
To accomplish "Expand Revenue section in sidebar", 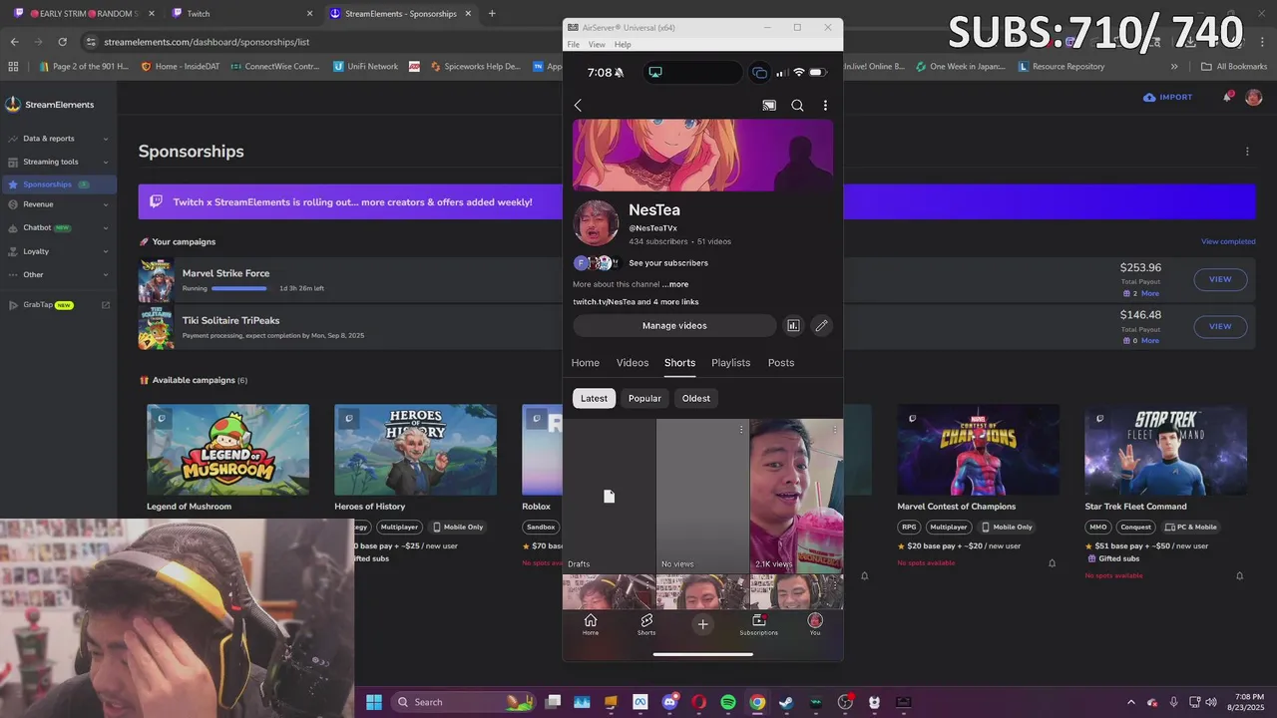I will tap(58, 204).
